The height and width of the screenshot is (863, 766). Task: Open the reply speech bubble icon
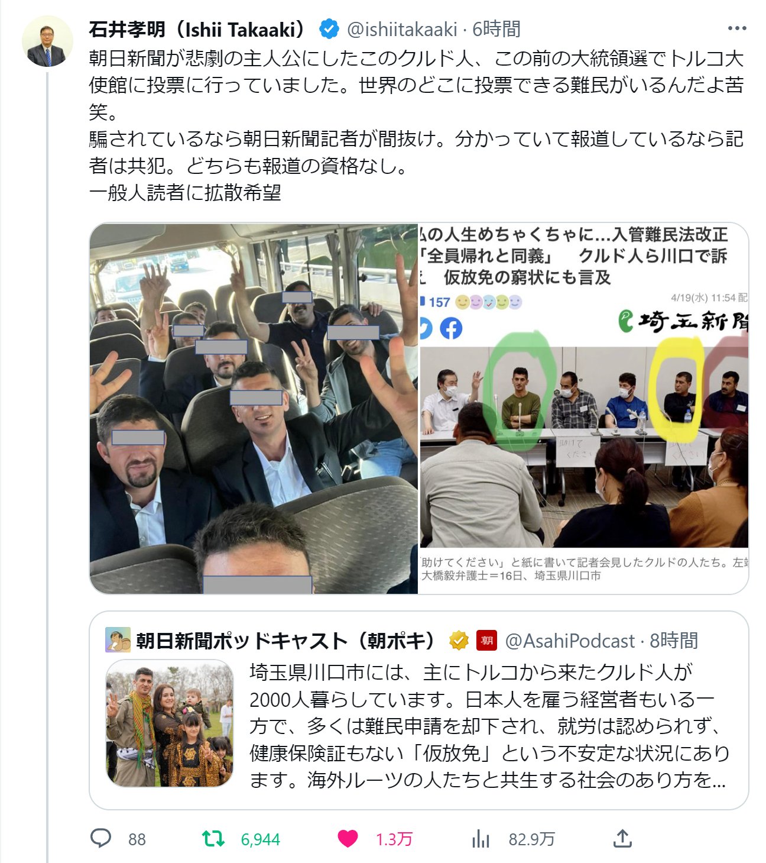click(100, 838)
